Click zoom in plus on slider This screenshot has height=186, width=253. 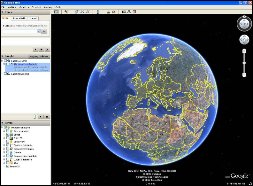(x=244, y=51)
